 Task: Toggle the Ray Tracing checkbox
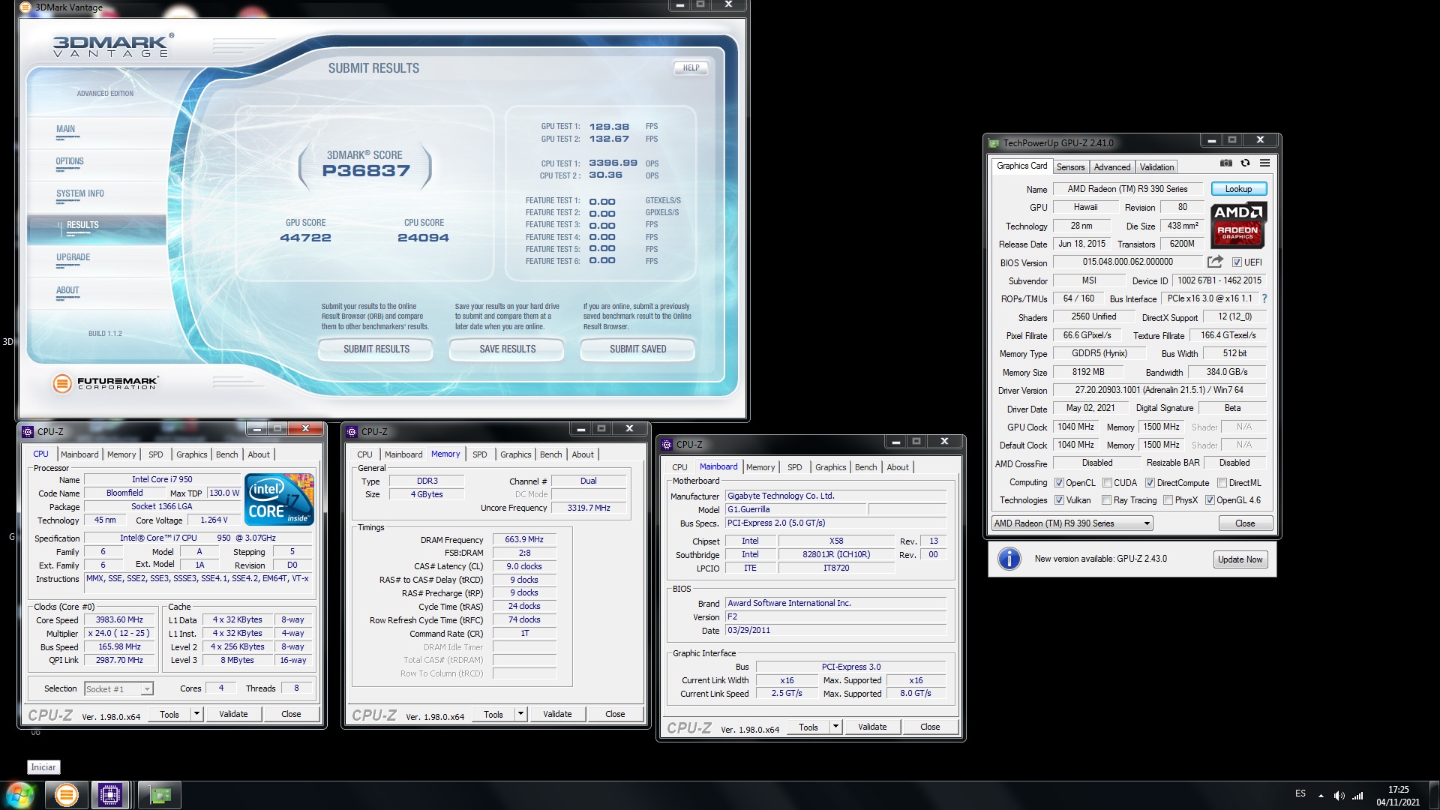(1107, 500)
